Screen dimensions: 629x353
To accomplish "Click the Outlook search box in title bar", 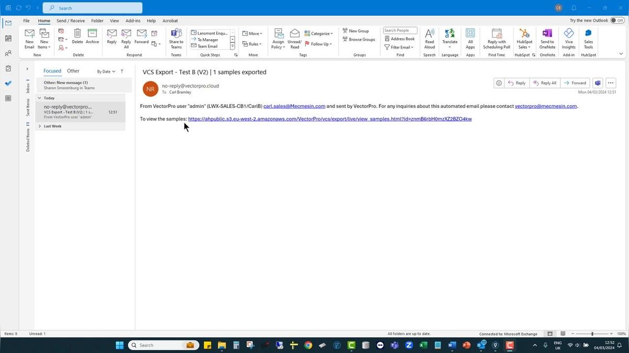I will point(92,8).
